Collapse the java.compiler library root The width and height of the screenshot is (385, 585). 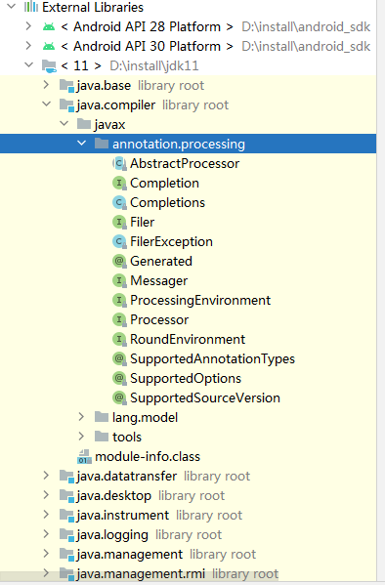(47, 104)
